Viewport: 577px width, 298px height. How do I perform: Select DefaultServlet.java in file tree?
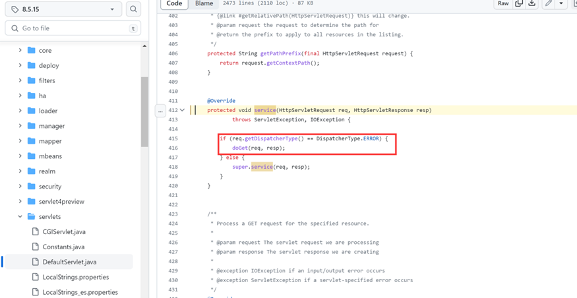click(69, 262)
